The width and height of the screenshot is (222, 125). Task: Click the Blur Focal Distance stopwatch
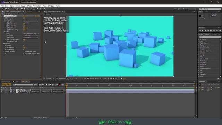click(7, 40)
